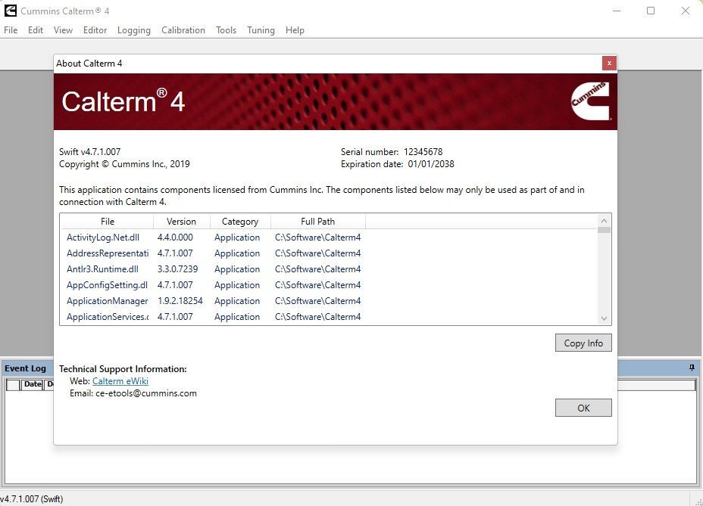Maximize the Cummins Calterm window
The height and width of the screenshot is (506, 703).
(650, 11)
